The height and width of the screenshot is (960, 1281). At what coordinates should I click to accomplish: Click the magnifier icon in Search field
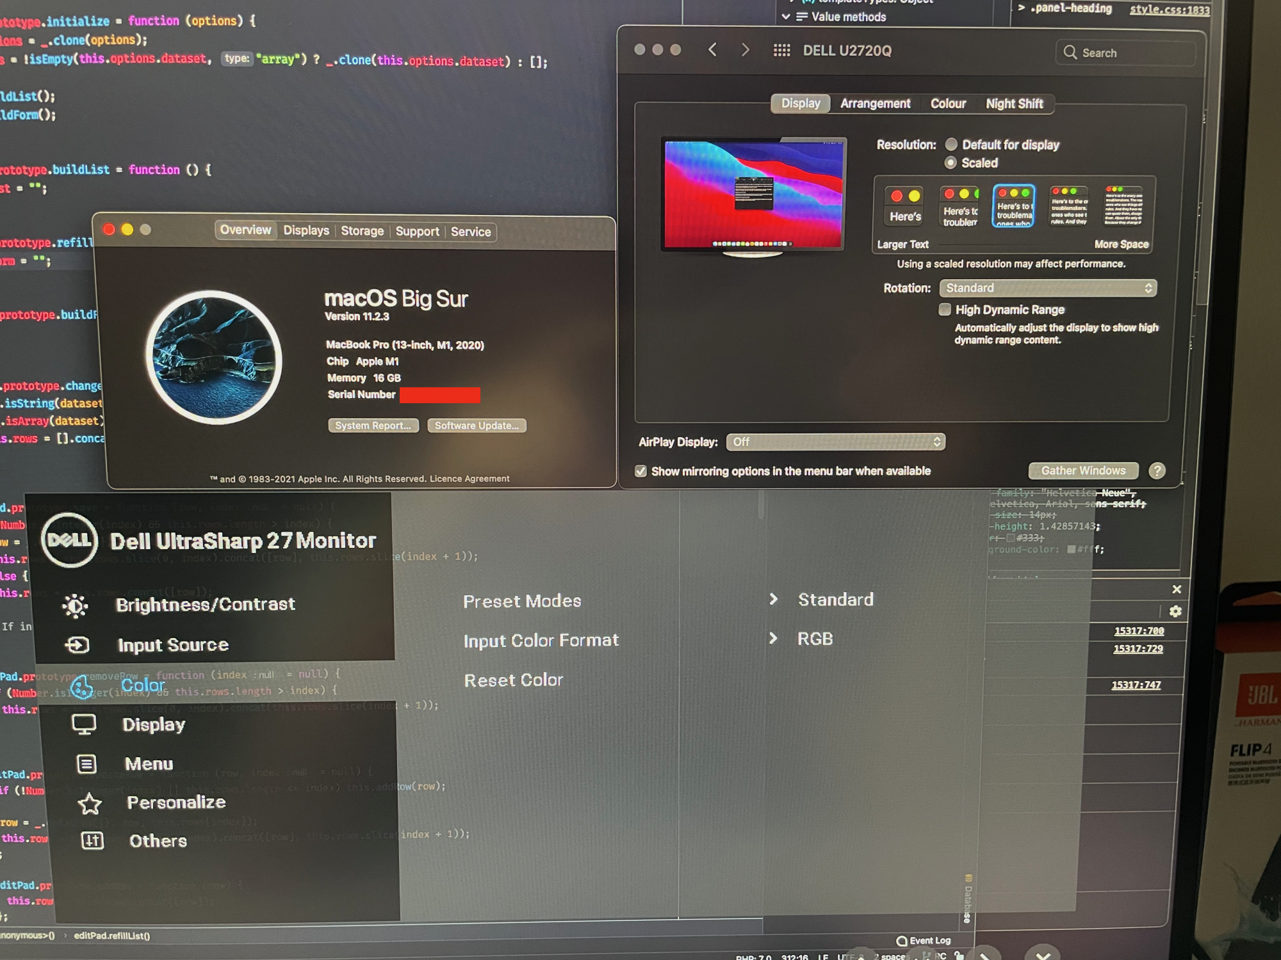1070,52
